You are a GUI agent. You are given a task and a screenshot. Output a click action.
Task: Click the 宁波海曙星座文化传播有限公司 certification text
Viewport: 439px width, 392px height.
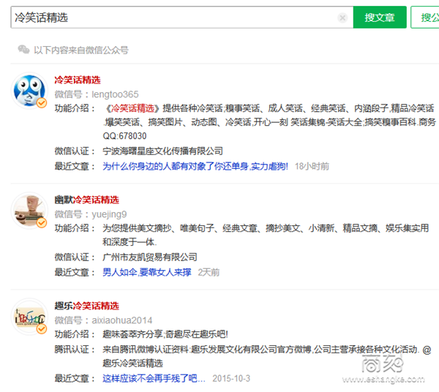(x=162, y=151)
